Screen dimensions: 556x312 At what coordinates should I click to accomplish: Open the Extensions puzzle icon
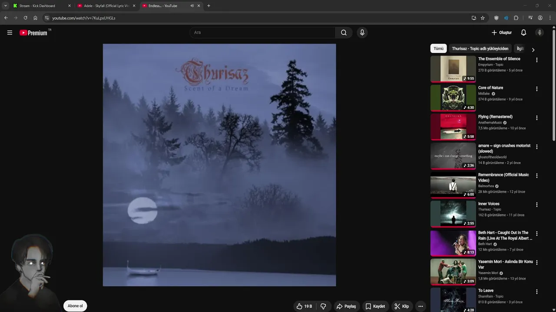tap(516, 18)
